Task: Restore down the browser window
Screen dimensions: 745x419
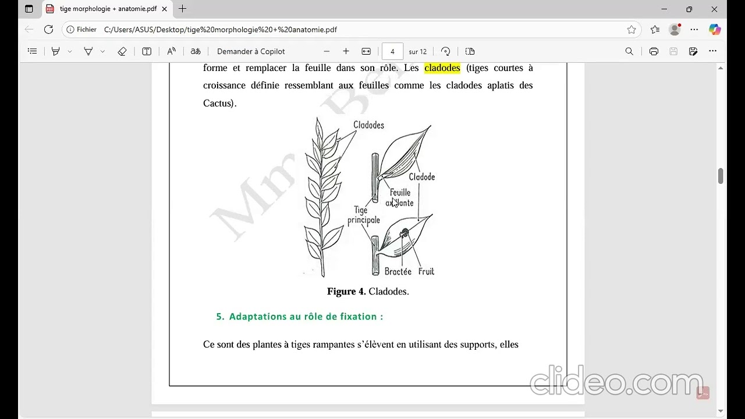Action: [689, 9]
